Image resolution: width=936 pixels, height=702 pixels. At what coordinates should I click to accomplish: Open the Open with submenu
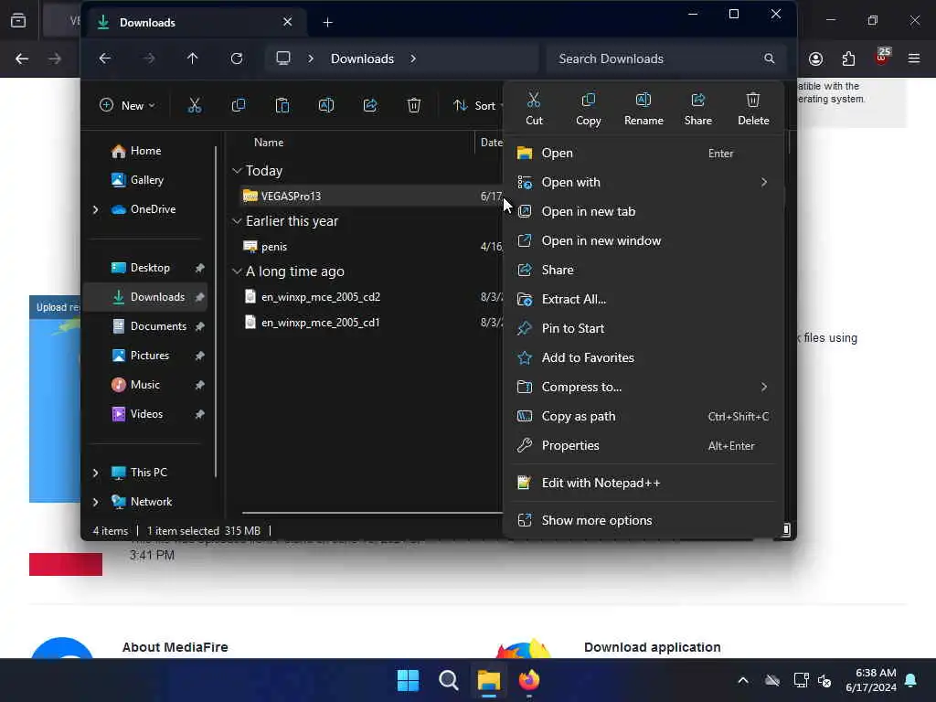pos(643,182)
